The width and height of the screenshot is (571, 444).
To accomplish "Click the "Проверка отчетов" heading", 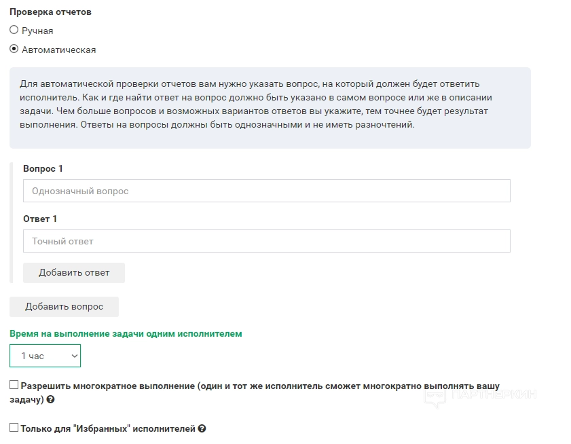I will click(x=50, y=12).
